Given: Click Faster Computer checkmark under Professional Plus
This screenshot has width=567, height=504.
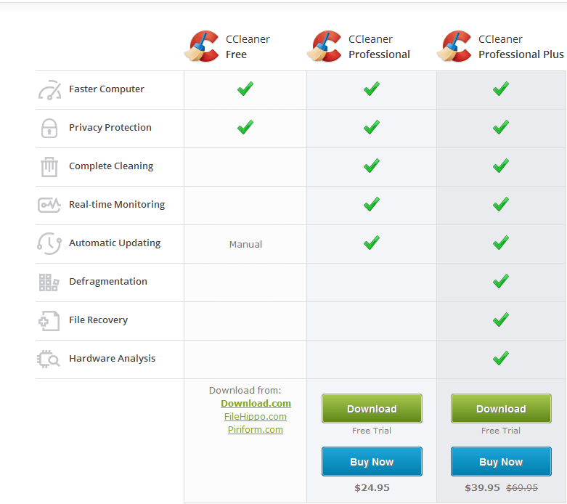Looking at the screenshot, I should click(x=501, y=89).
